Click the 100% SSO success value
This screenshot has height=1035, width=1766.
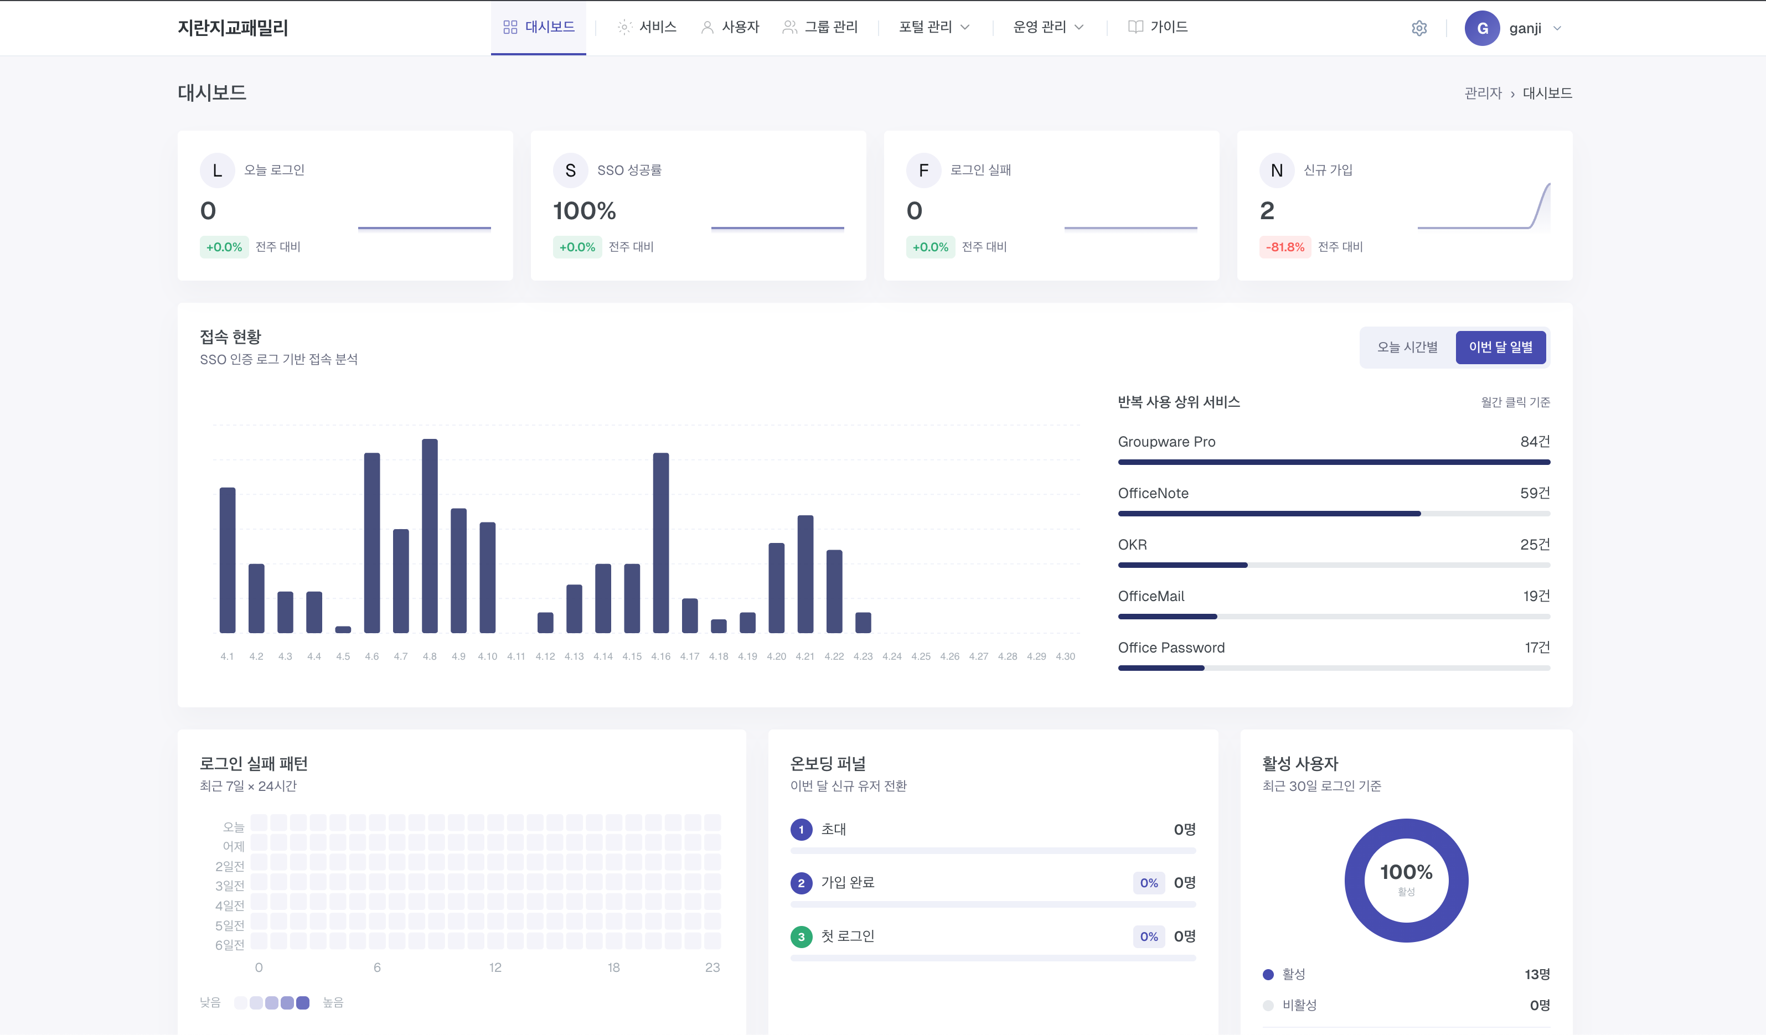click(585, 211)
